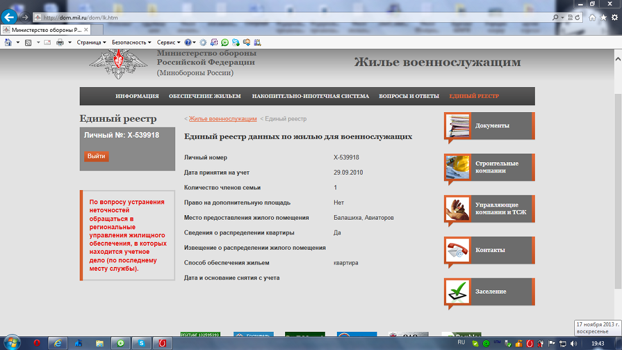622x350 pixels.
Task: Open Favorites star icon in browser
Action: click(603, 18)
